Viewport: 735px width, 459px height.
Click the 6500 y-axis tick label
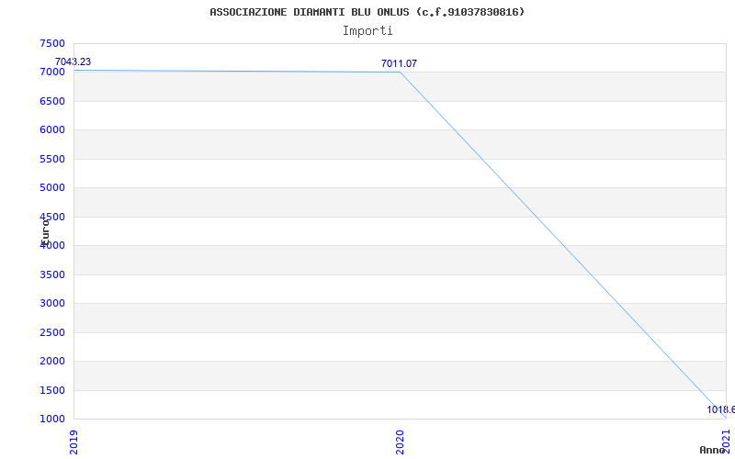click(52, 101)
